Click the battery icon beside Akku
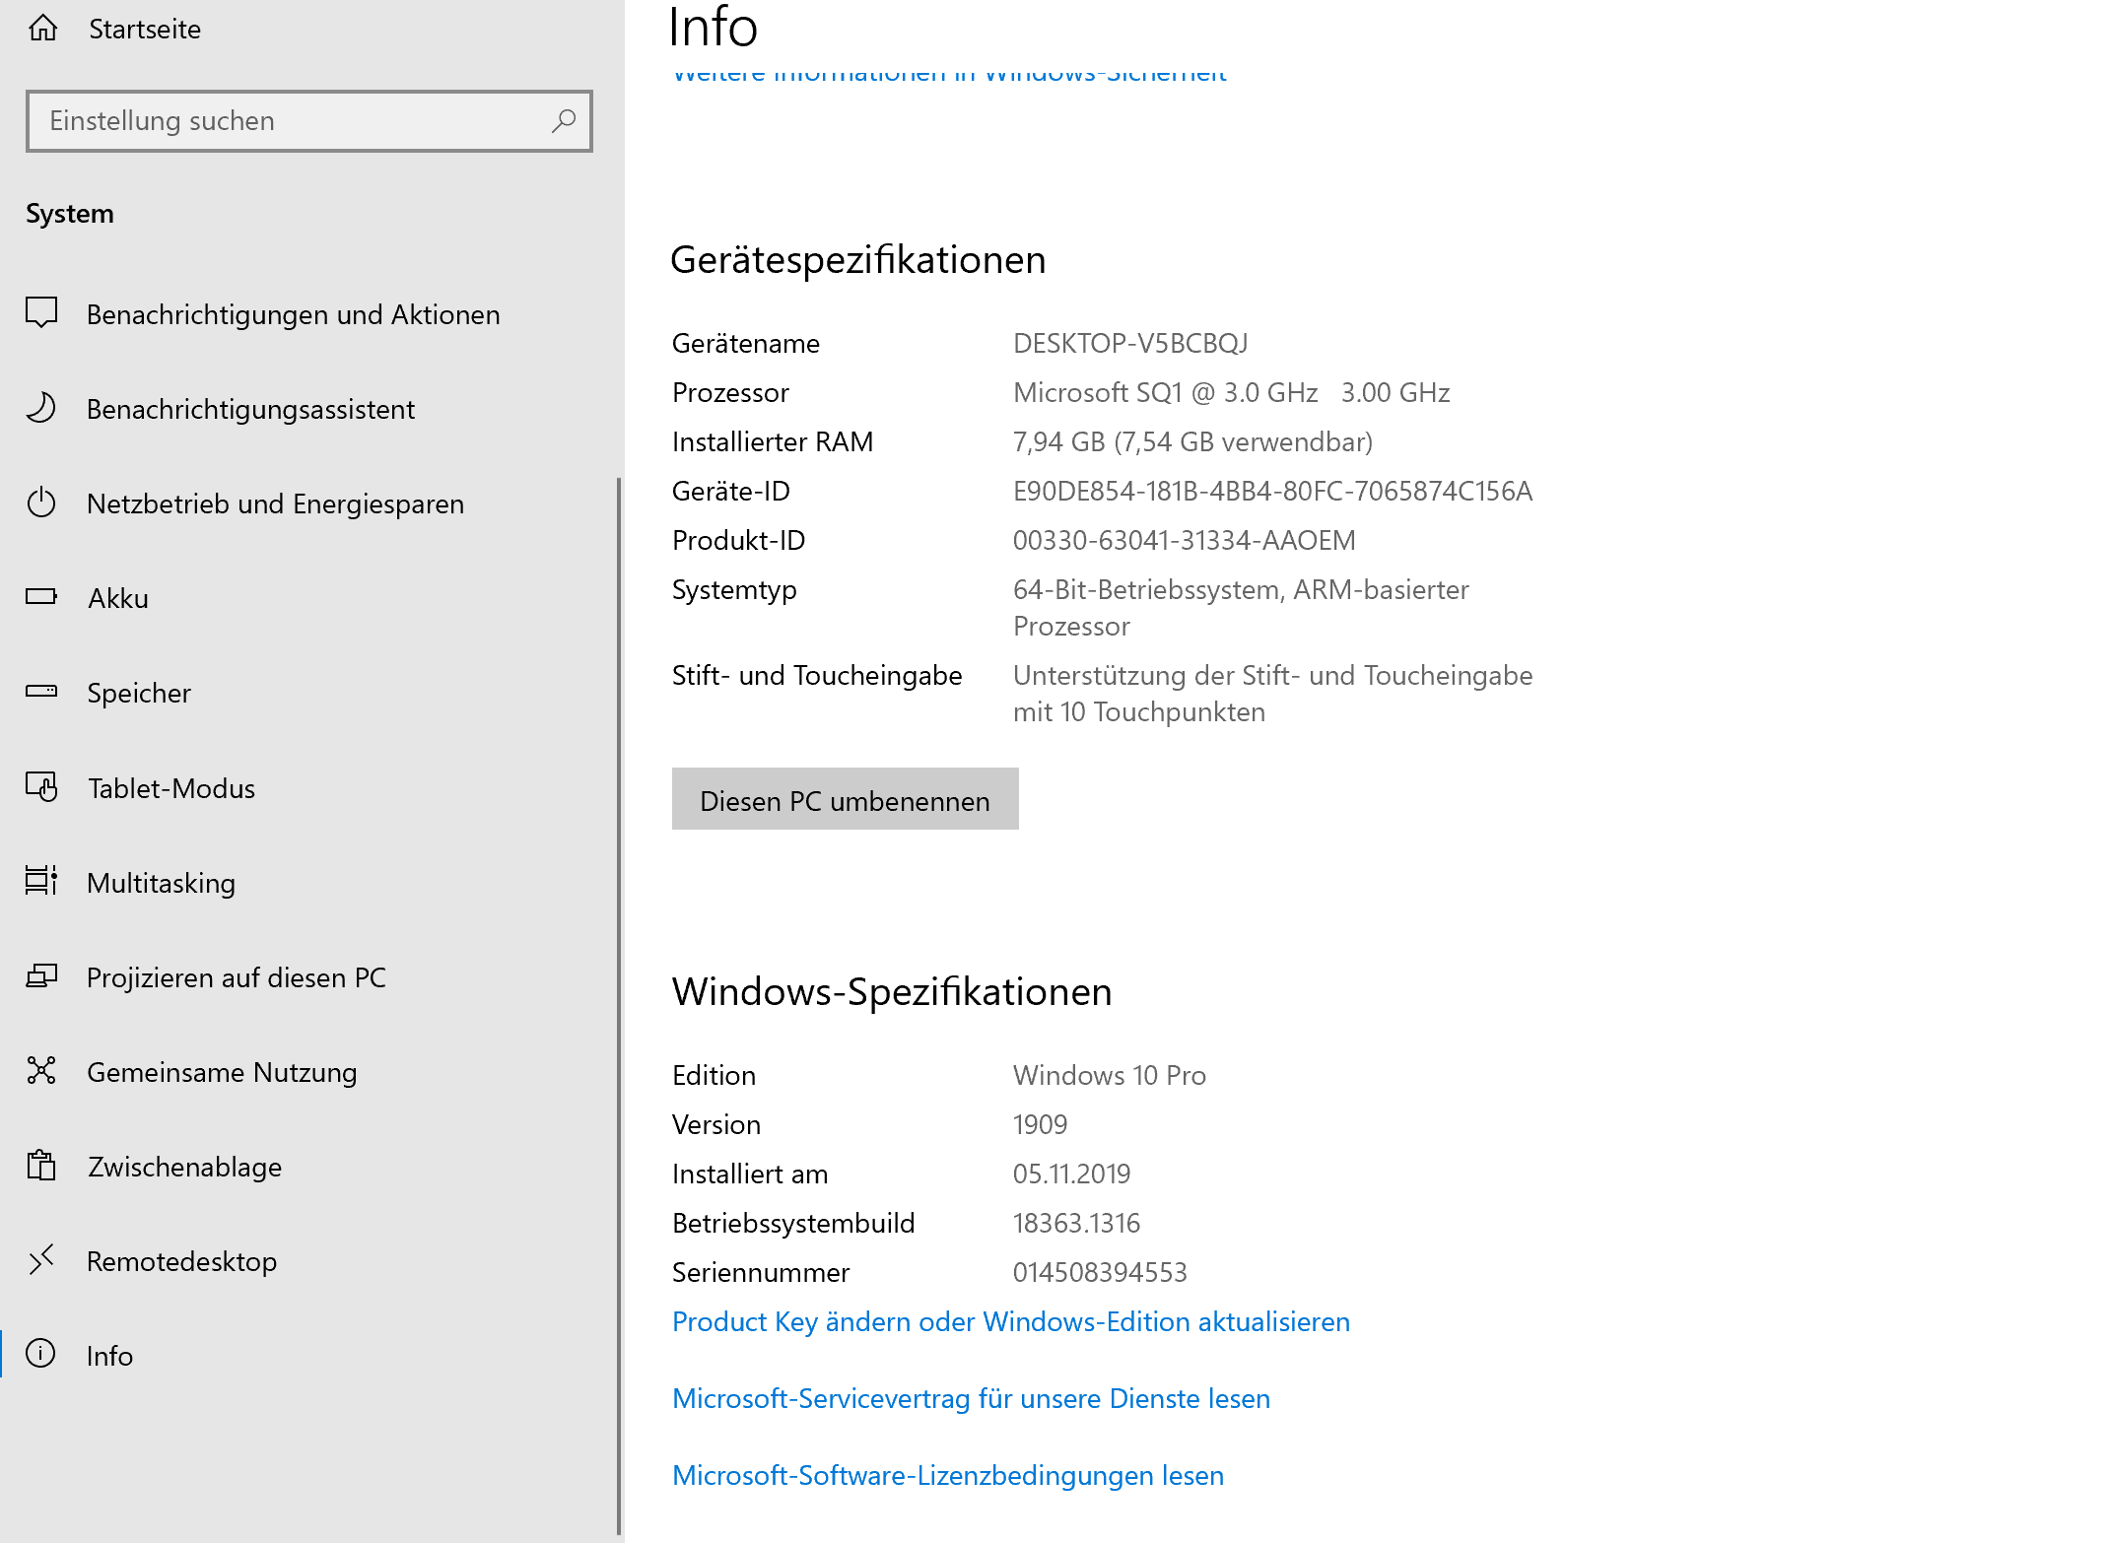Image resolution: width=2109 pixels, height=1543 pixels. pos(41,597)
